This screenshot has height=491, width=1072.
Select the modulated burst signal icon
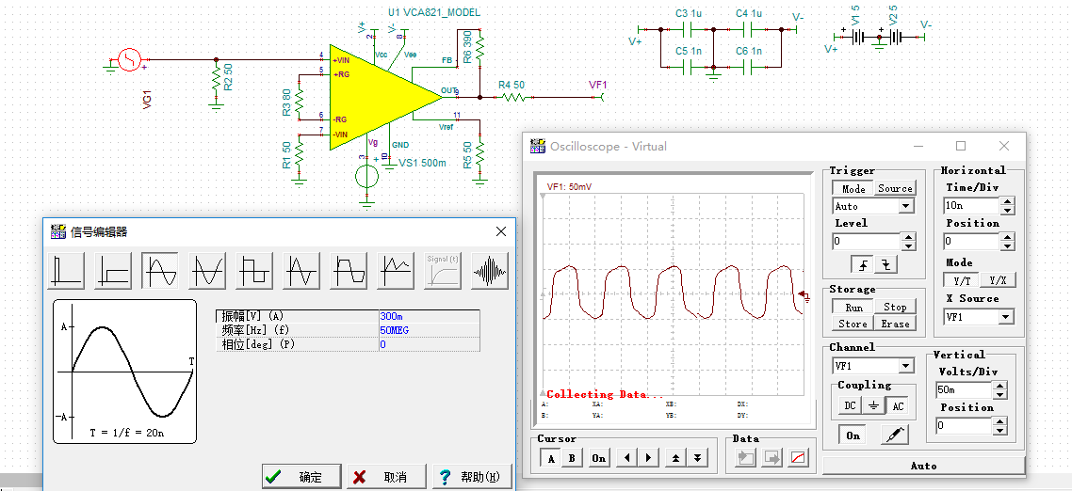(x=490, y=270)
